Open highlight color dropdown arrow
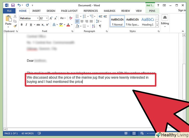The height and width of the screenshot is (138, 189). (x=64, y=25)
